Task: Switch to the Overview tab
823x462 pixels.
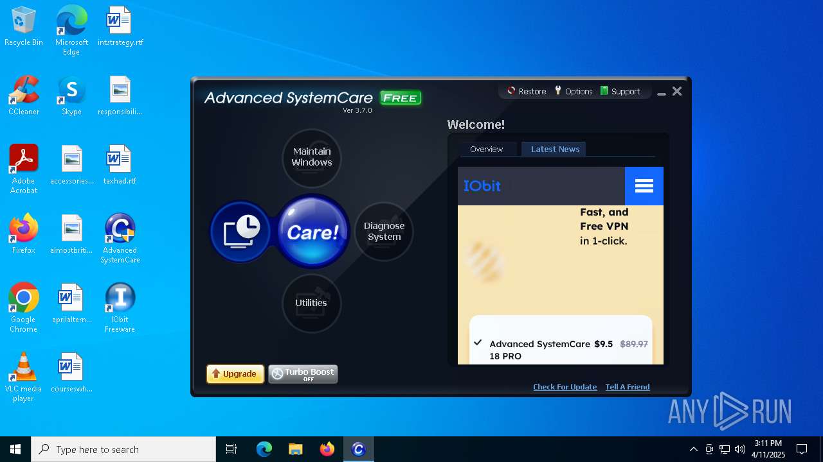Action: (486, 149)
